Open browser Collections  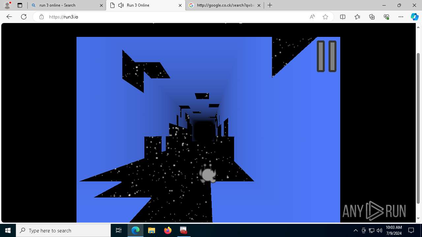pyautogui.click(x=372, y=17)
